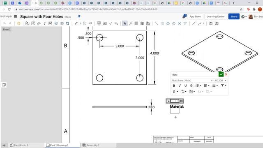
Task: Open the spline tool options arrow
Action: [x=204, y=23]
